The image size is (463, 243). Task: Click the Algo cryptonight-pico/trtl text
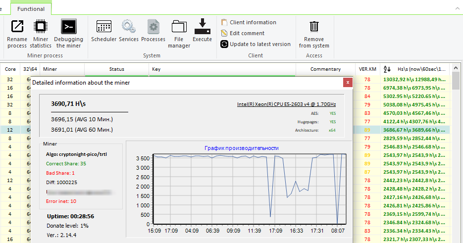tap(76, 154)
